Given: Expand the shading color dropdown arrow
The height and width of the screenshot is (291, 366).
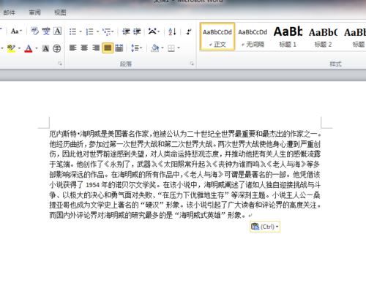Looking at the screenshot, I should tap(163, 48).
